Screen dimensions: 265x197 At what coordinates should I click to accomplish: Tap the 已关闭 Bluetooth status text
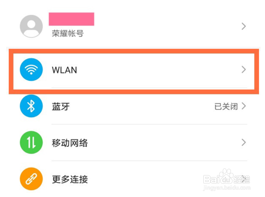pos(226,107)
